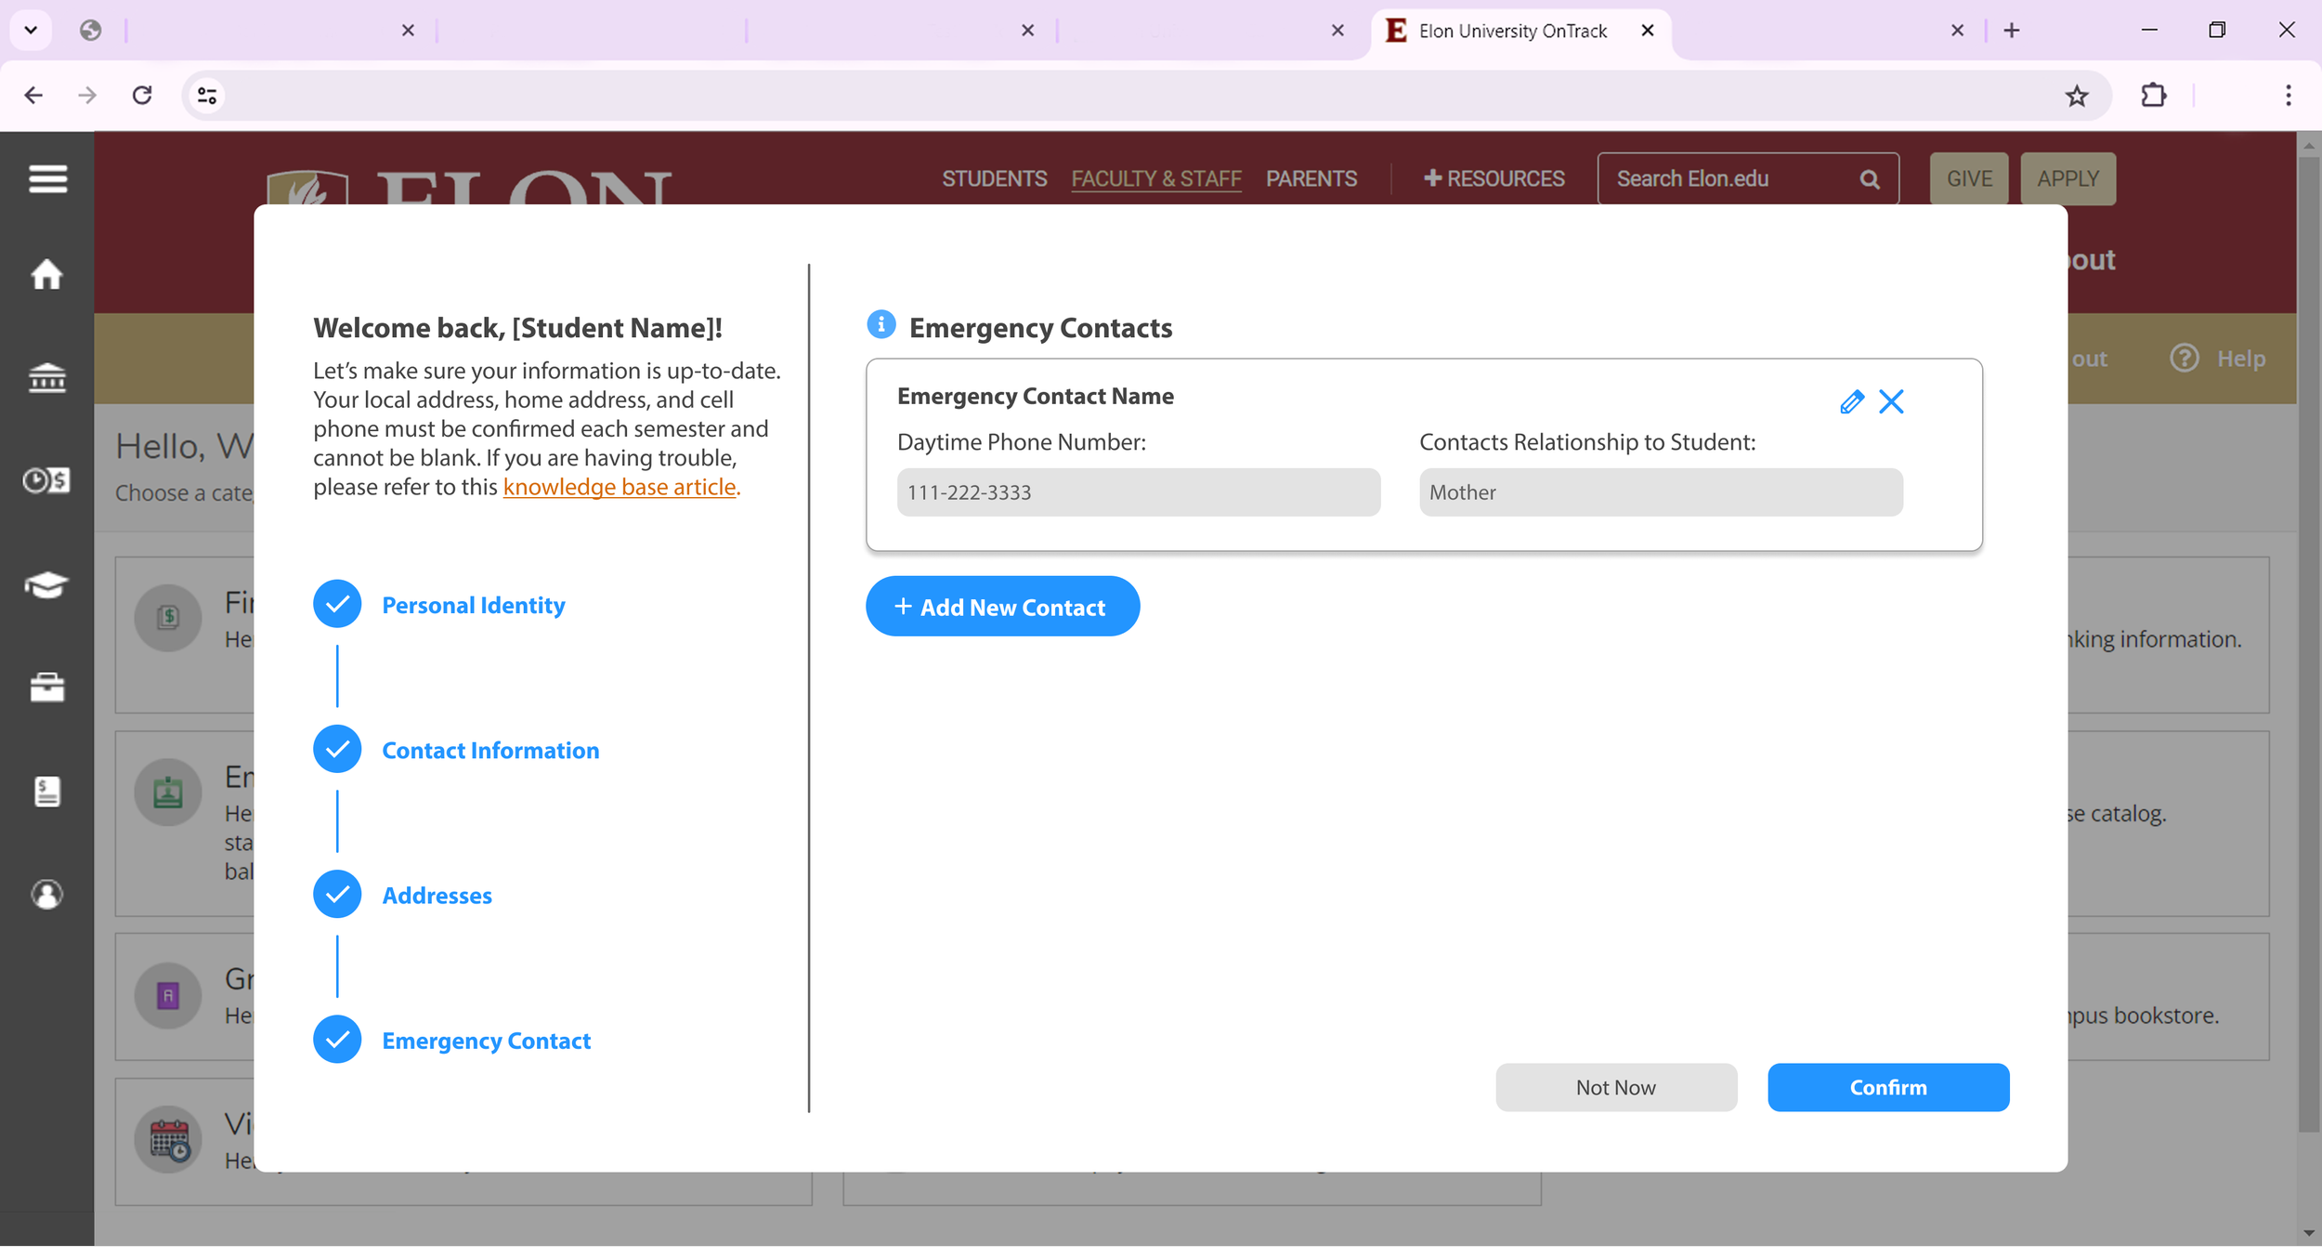This screenshot has height=1258, width=2322.
Task: Select Contact Information step checkmark
Action: point(337,749)
